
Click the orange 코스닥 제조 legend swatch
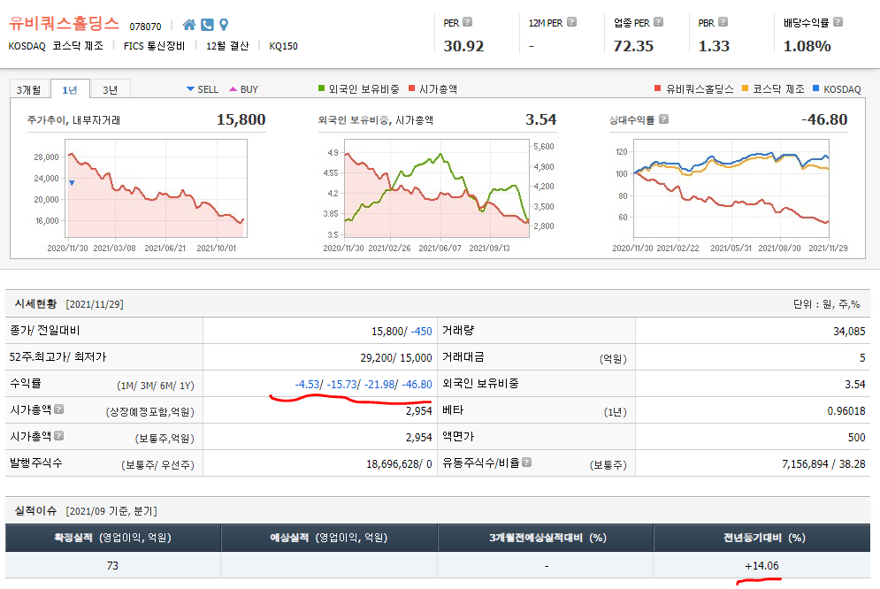click(x=746, y=88)
